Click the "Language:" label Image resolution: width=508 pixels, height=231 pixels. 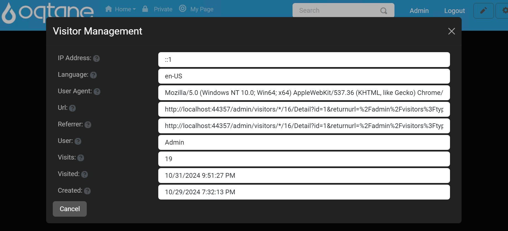click(73, 75)
